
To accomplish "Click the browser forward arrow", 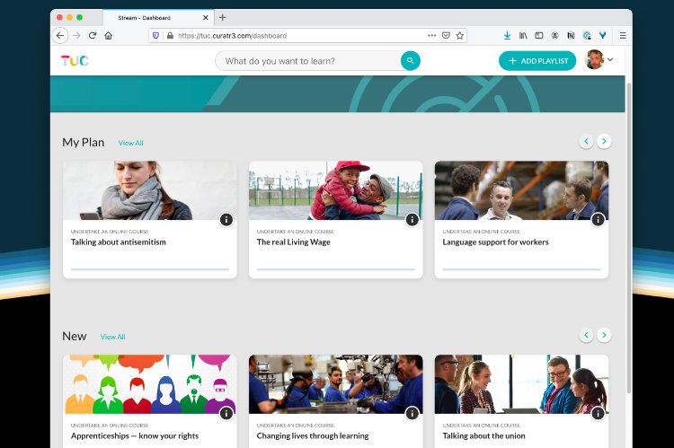I will pos(76,36).
